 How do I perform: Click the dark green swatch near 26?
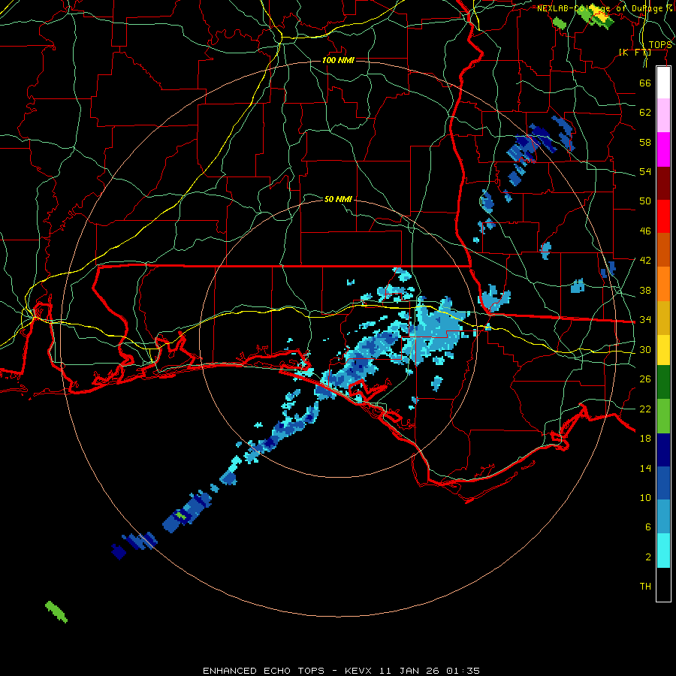click(x=663, y=382)
